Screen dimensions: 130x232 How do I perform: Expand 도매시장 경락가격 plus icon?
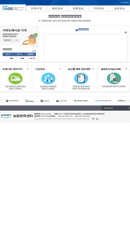[x=28, y=69]
